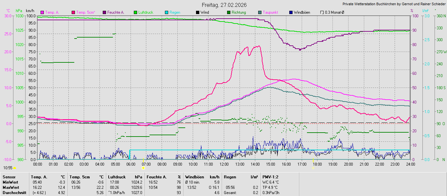Click the 10:55 time indicator at bottom left
Image resolution: width=447 pixels, height=196 pixels.
coord(8,168)
